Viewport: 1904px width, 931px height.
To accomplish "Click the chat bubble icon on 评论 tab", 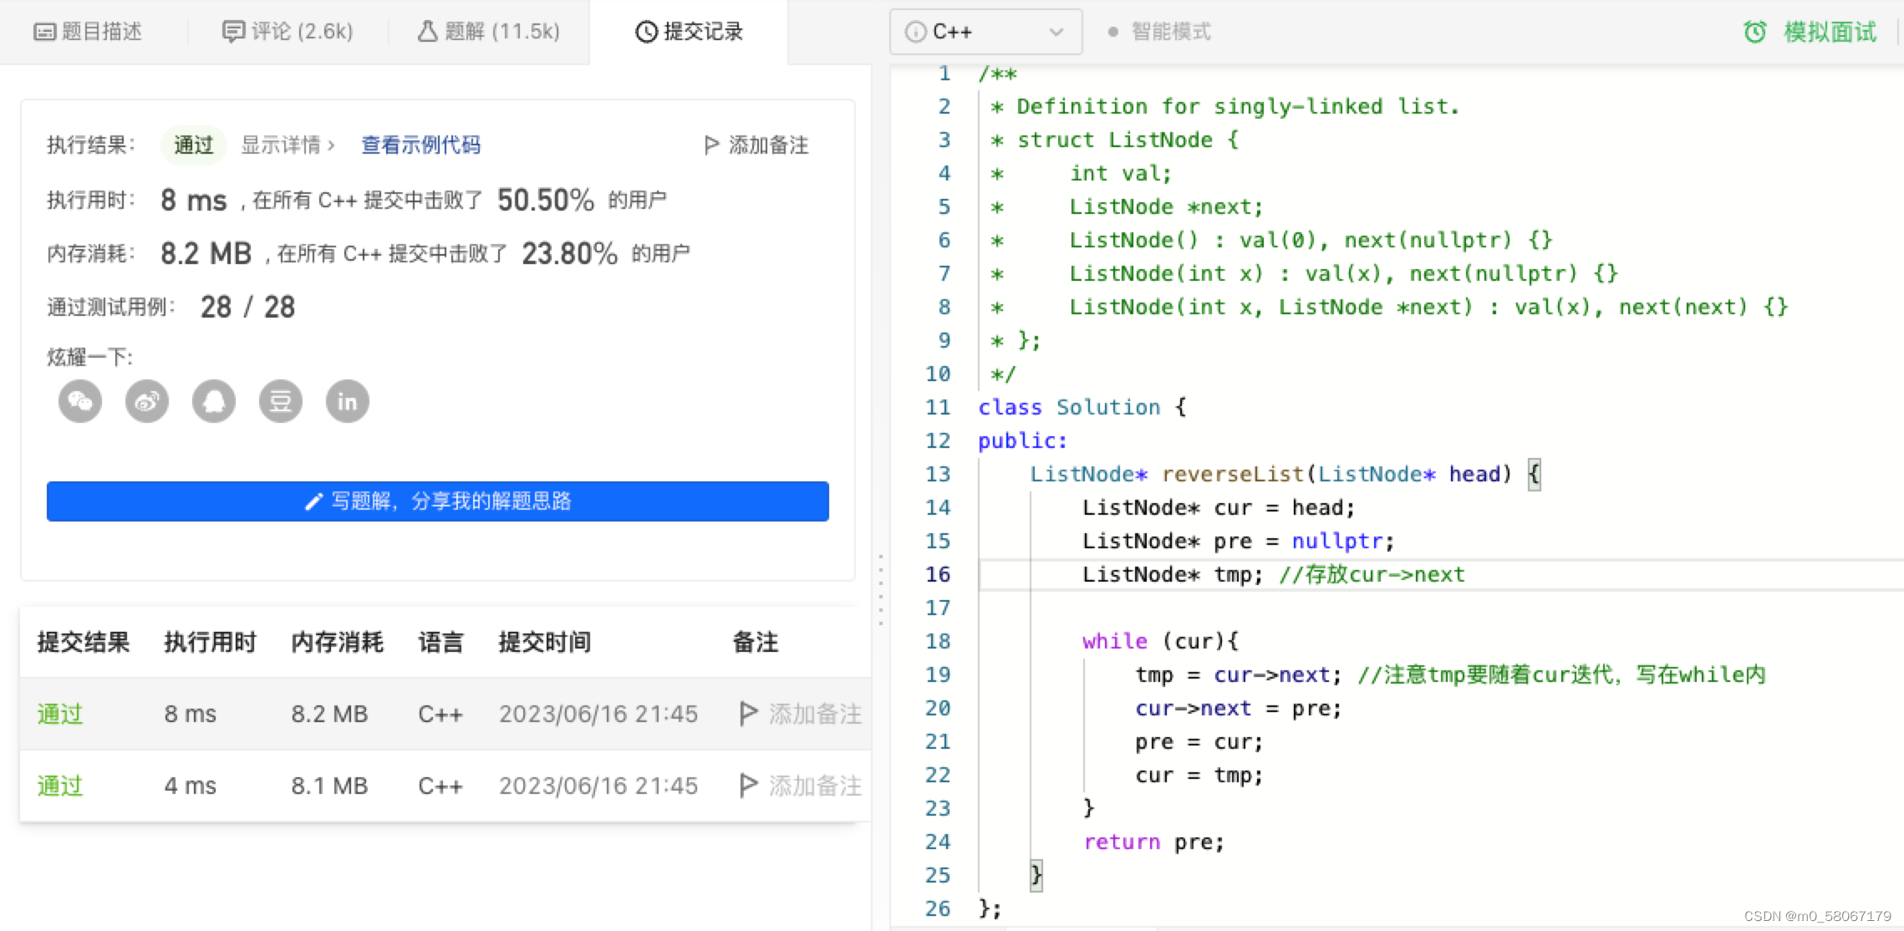I will click(232, 31).
